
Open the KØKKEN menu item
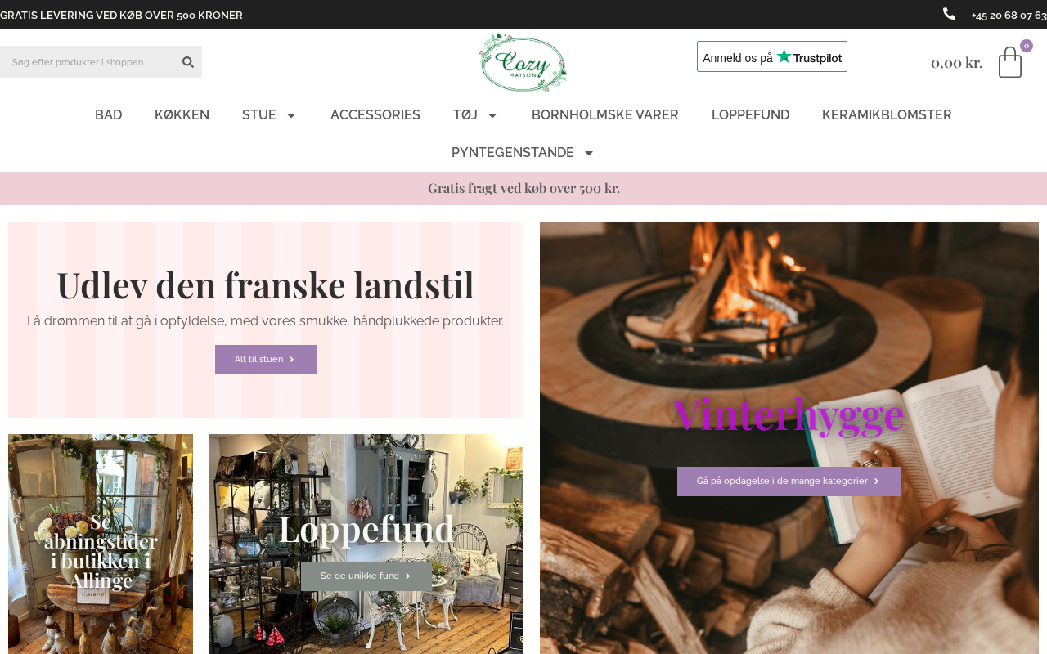(182, 115)
